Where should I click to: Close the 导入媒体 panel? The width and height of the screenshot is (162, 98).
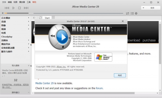[x=29, y=66]
